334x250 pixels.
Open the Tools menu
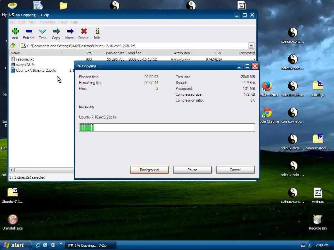[x=63, y=22]
